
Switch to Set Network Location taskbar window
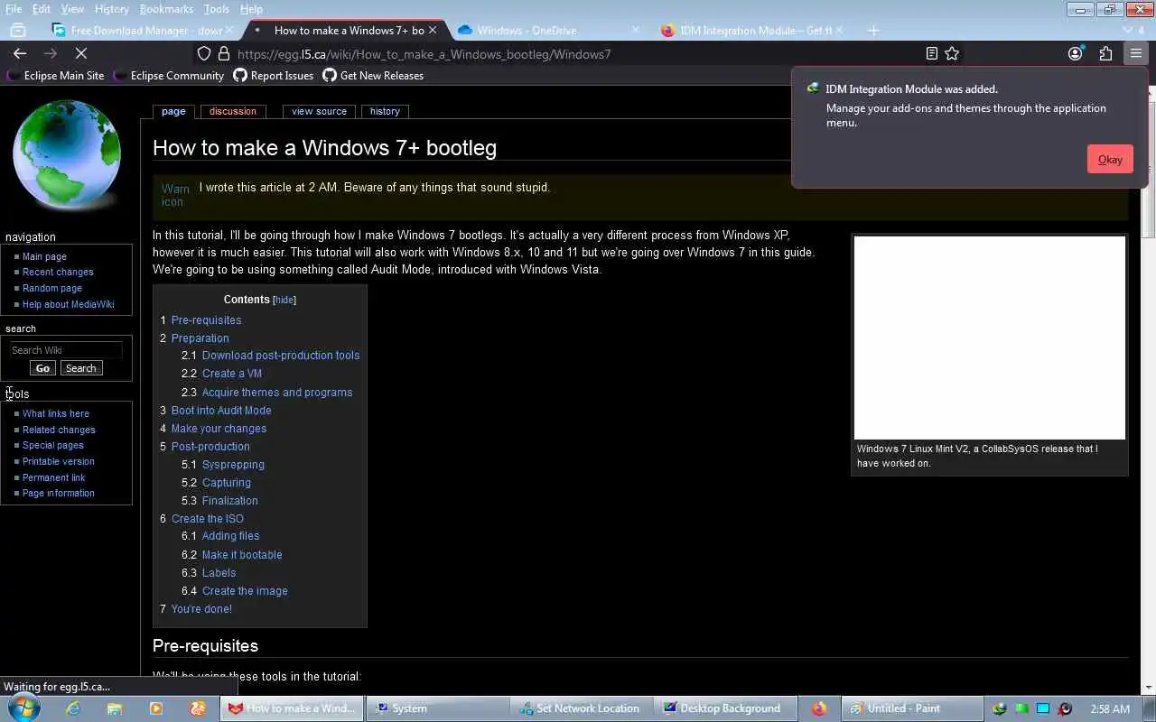[581, 708]
